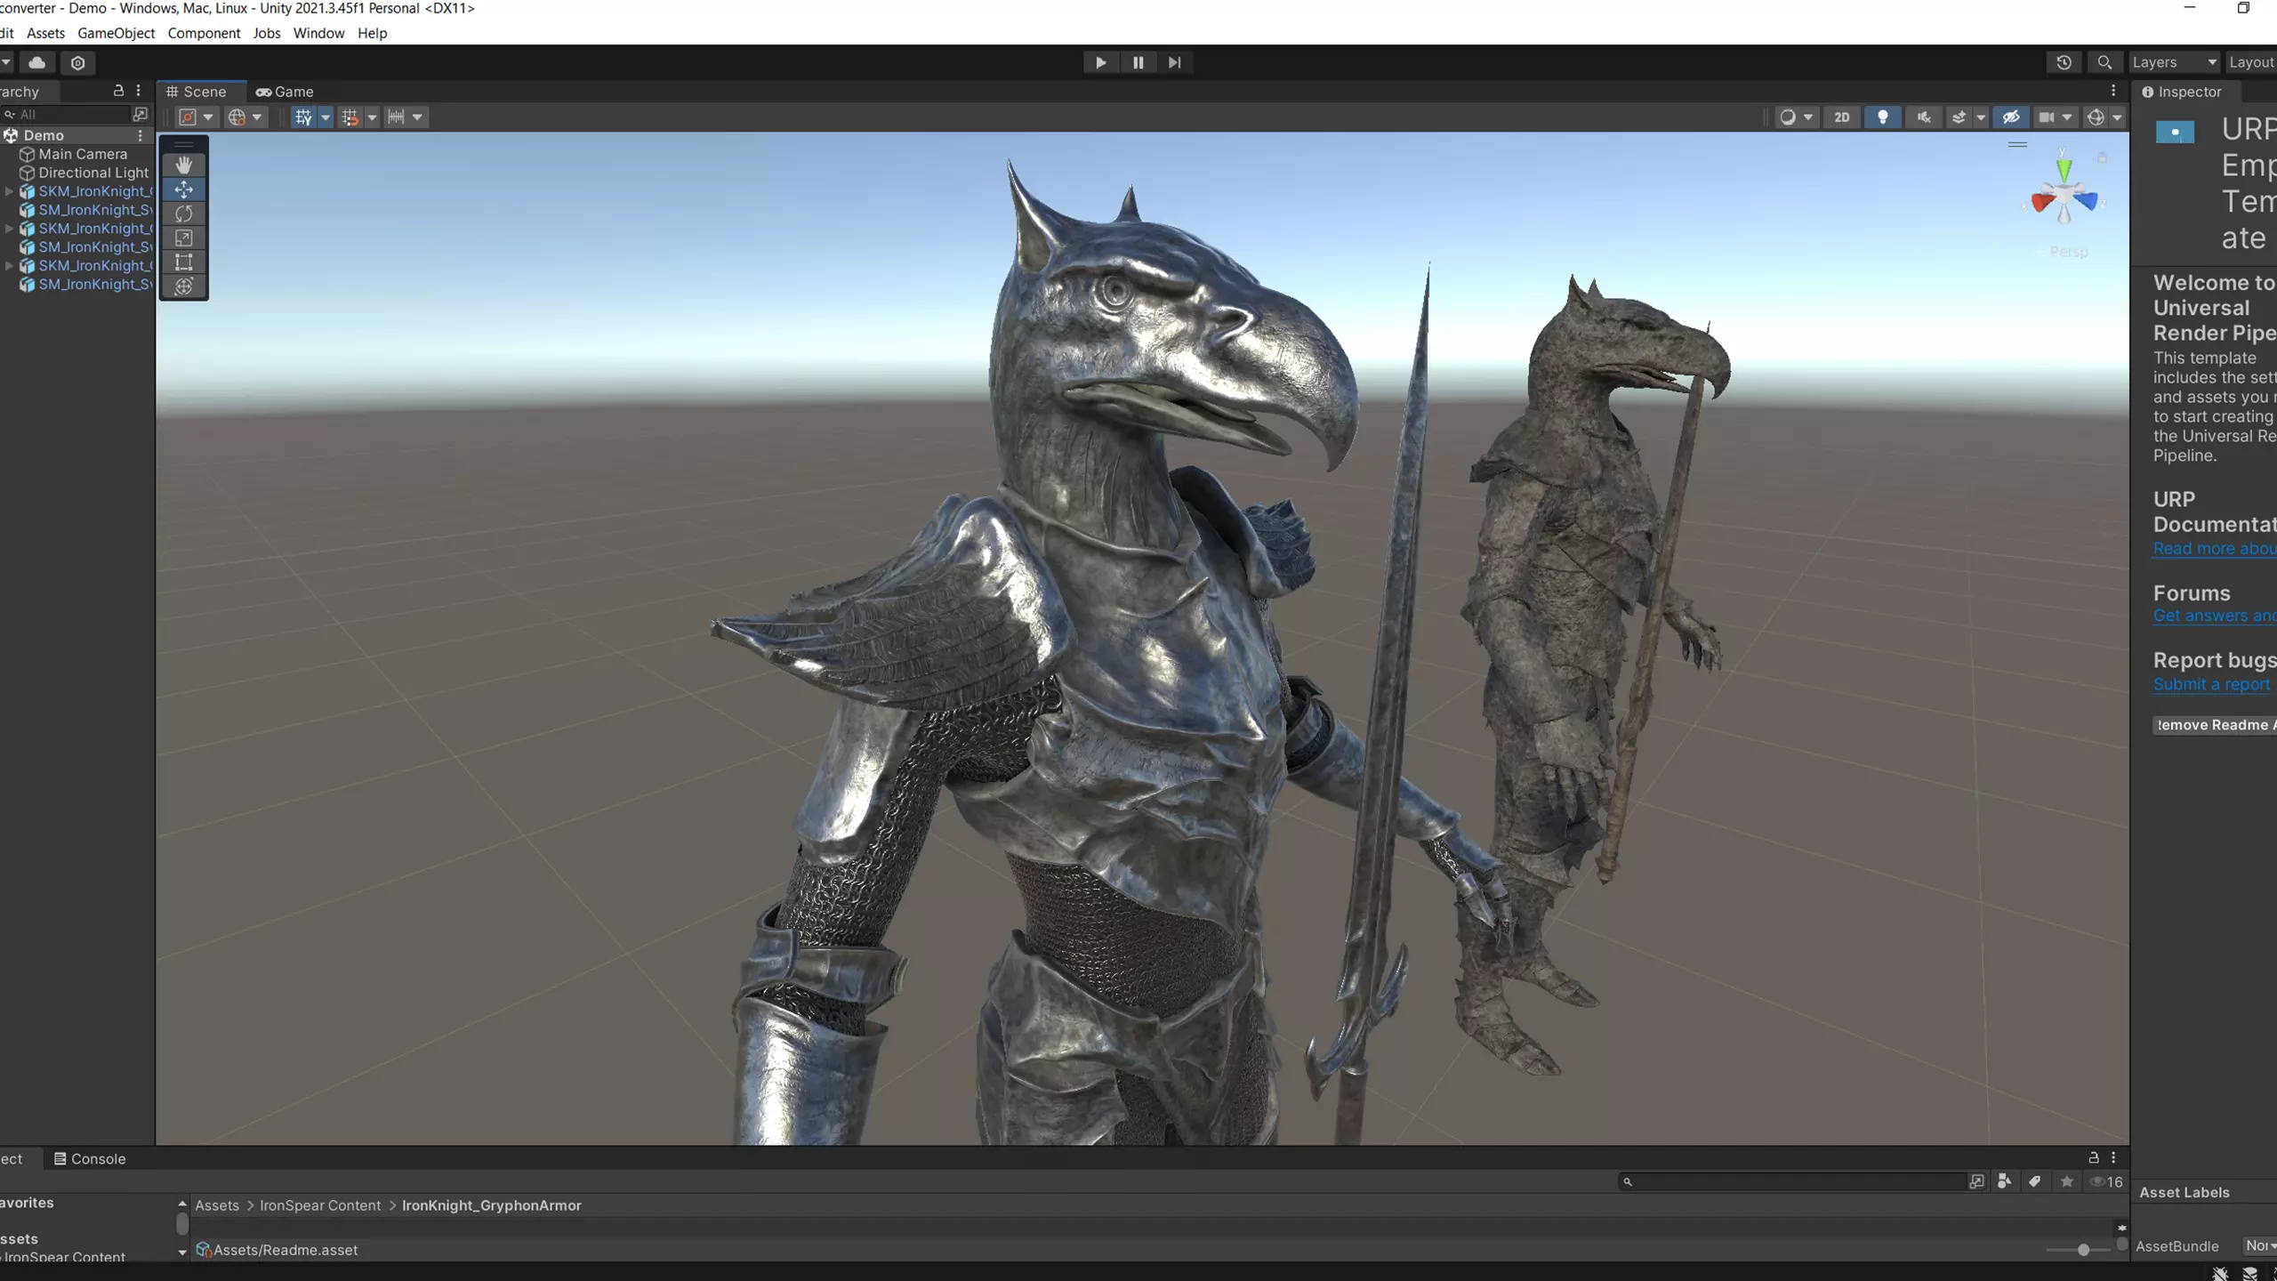Open the Demo scene options menu

(140, 135)
